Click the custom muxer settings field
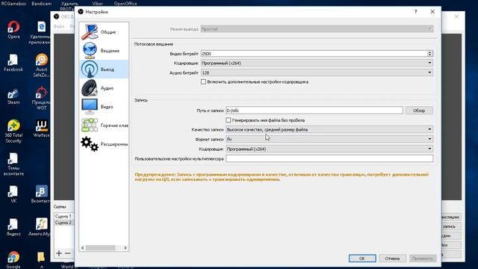This screenshot has height=269, width=478. click(329, 158)
